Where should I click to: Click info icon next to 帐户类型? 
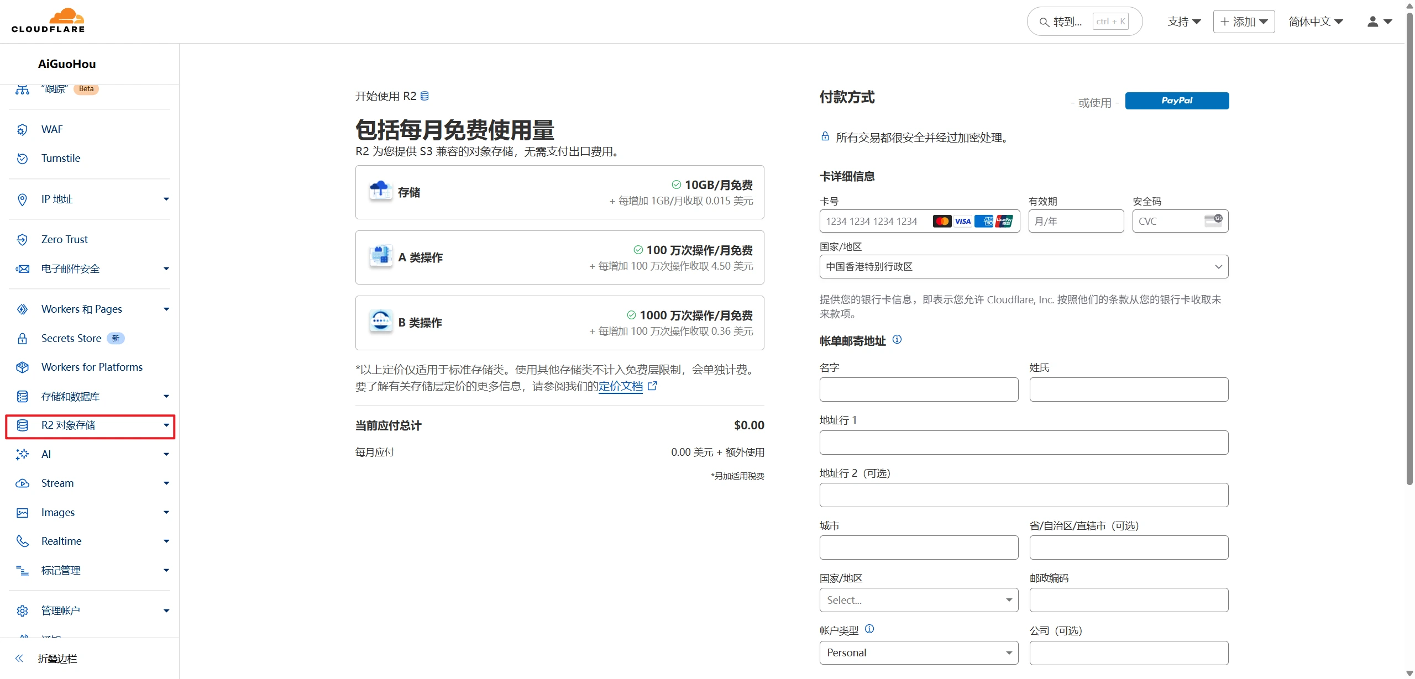click(x=869, y=629)
